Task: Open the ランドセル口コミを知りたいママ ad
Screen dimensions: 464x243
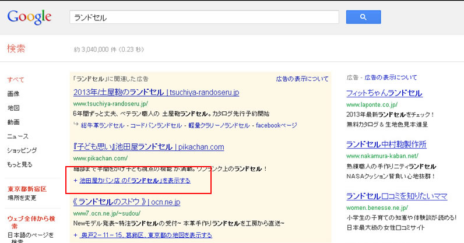Action: click(x=396, y=196)
